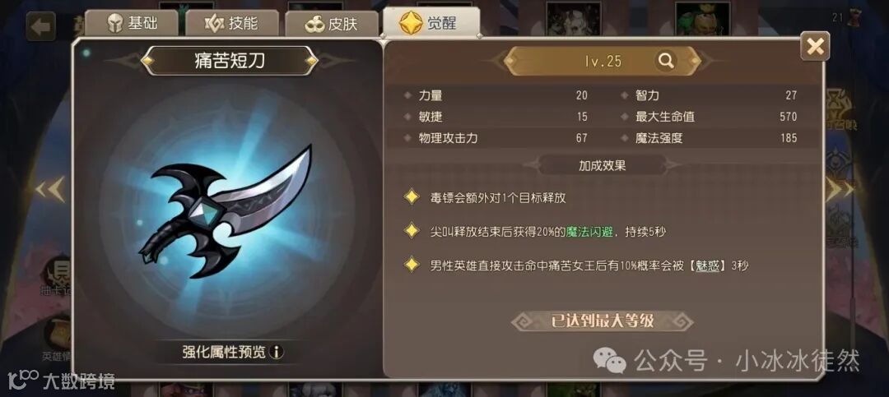Viewport: 889px width, 397px height.
Task: Tap the hourglass icon at top right
Action: [x=853, y=17]
